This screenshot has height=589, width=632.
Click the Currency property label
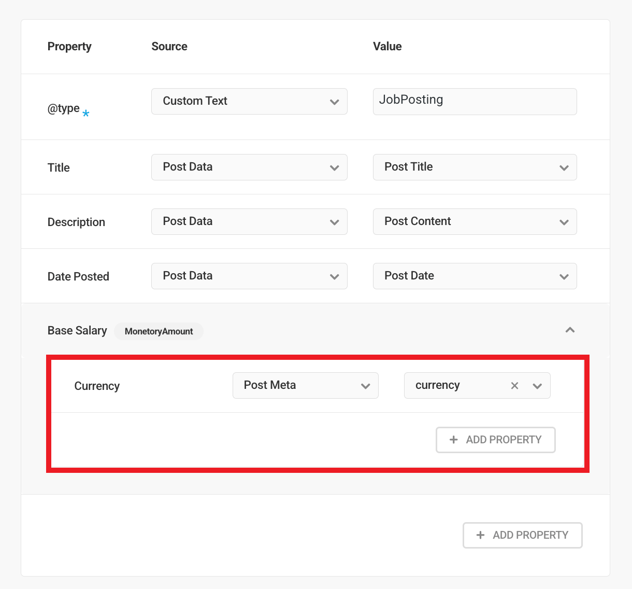[97, 386]
